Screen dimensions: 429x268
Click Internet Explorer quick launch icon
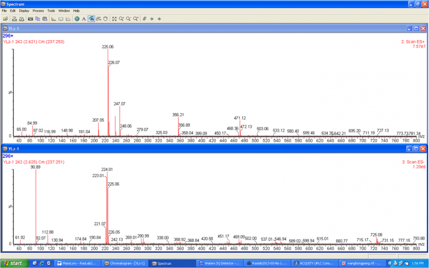point(42,263)
